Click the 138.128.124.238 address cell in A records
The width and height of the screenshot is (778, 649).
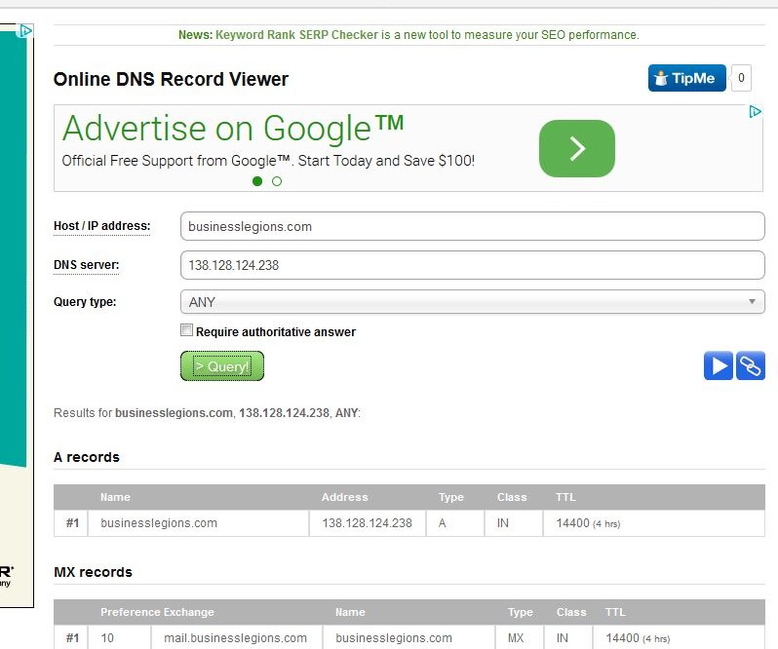click(x=367, y=523)
